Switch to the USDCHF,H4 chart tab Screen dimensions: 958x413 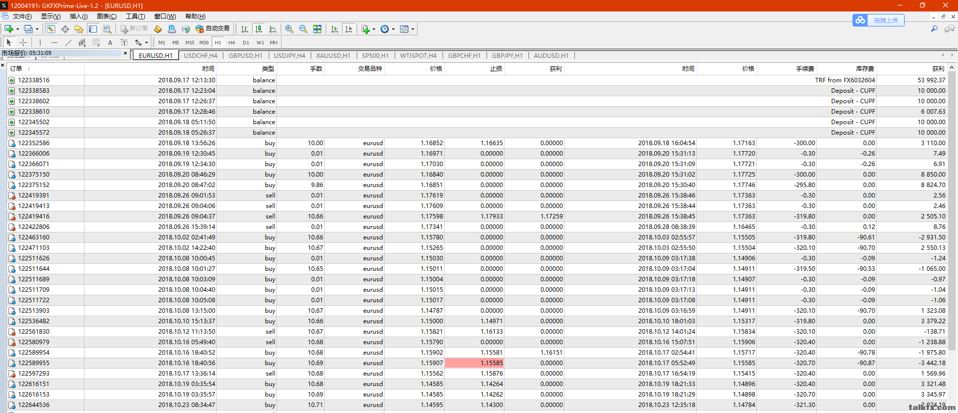pyautogui.click(x=201, y=55)
